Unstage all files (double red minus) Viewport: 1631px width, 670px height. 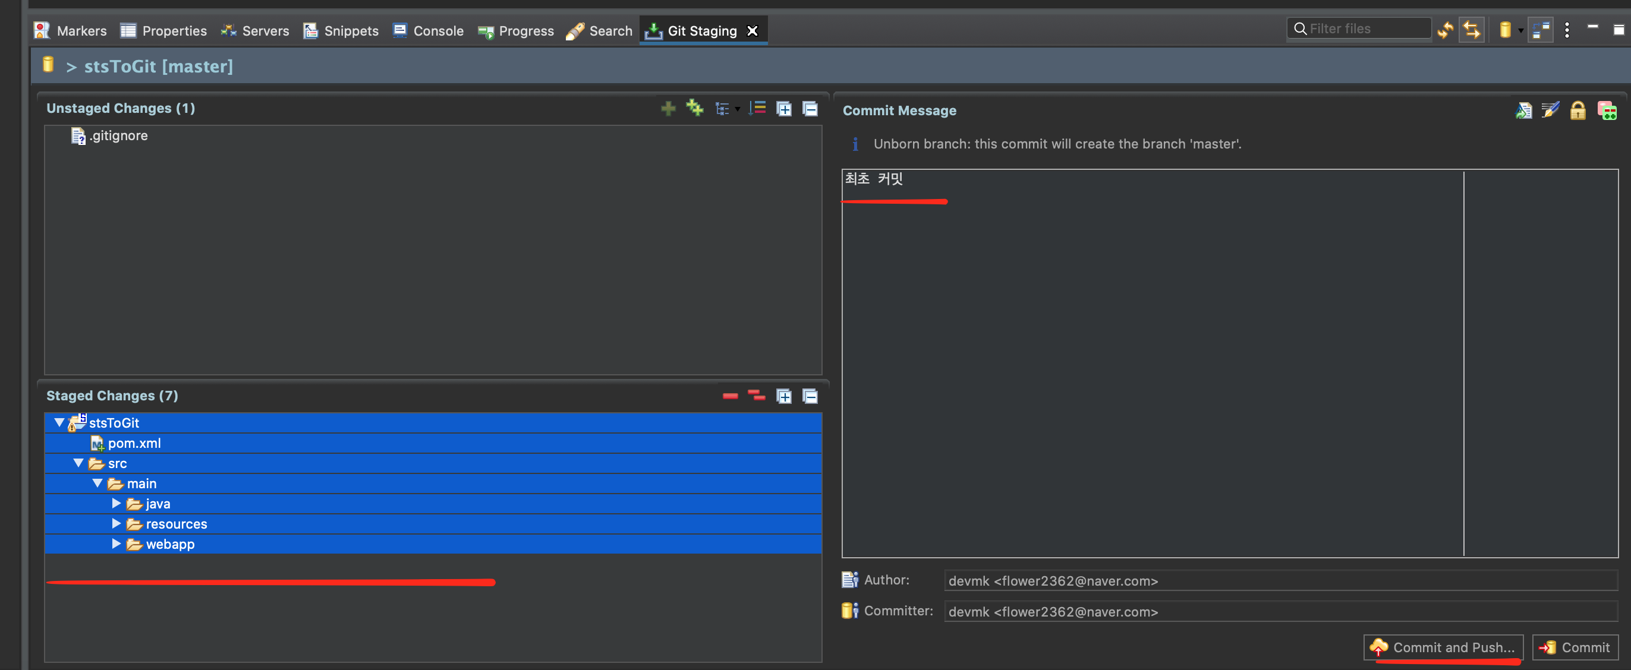757,396
